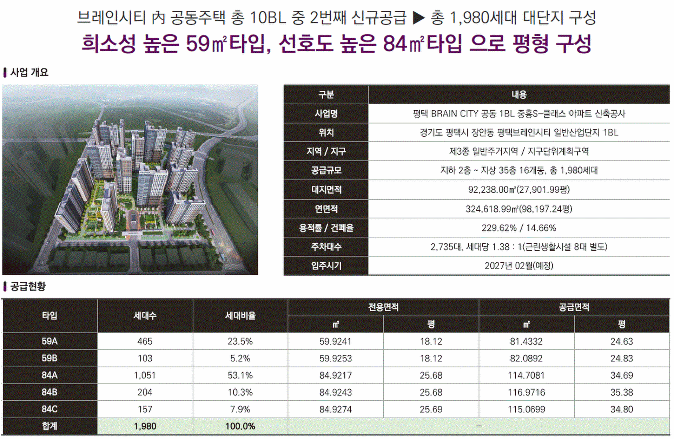Click the exclusive area '59.9253' cell
Viewport: 674px width, 439px height.
pyautogui.click(x=336, y=358)
